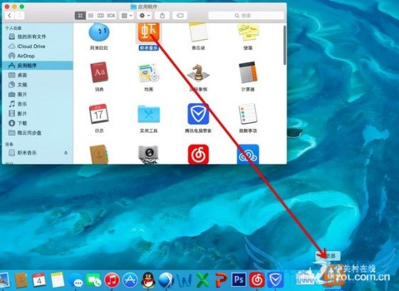Open Notes from the Dock

[x=58, y=280]
